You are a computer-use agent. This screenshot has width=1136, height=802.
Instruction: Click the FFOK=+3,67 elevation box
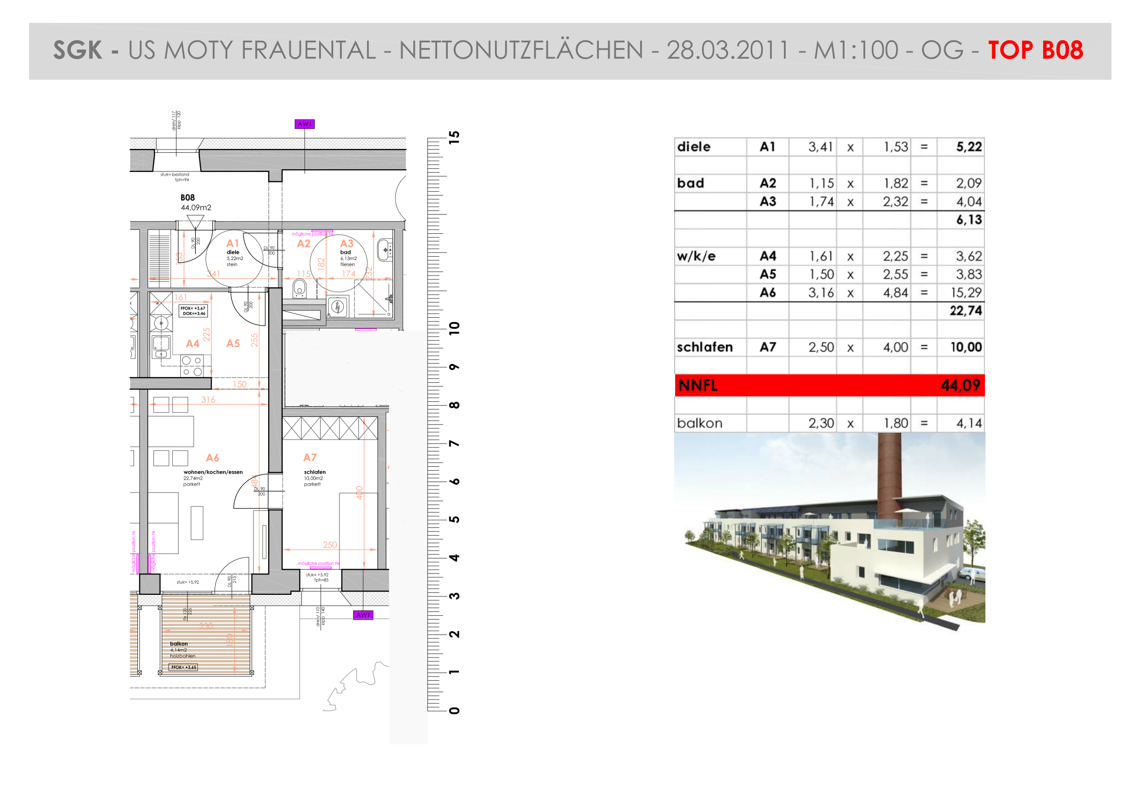[193, 311]
